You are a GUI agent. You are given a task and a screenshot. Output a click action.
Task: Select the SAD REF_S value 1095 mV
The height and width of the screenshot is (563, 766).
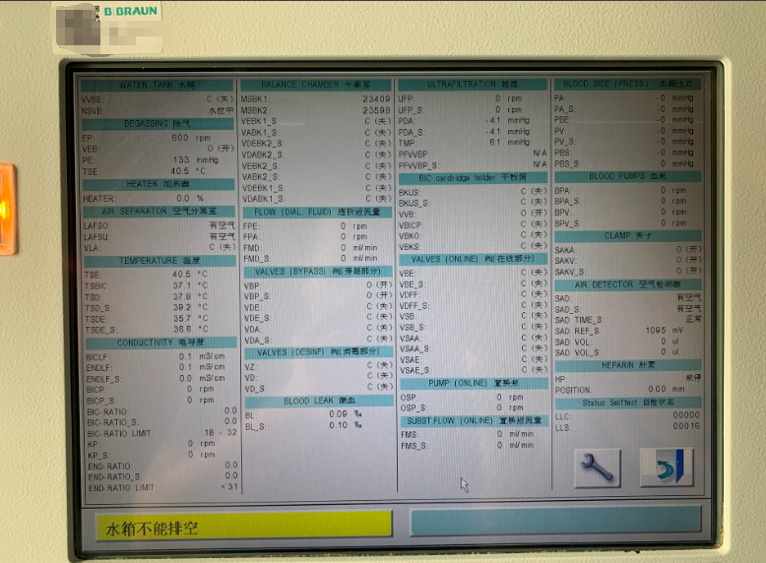pyautogui.click(x=665, y=331)
